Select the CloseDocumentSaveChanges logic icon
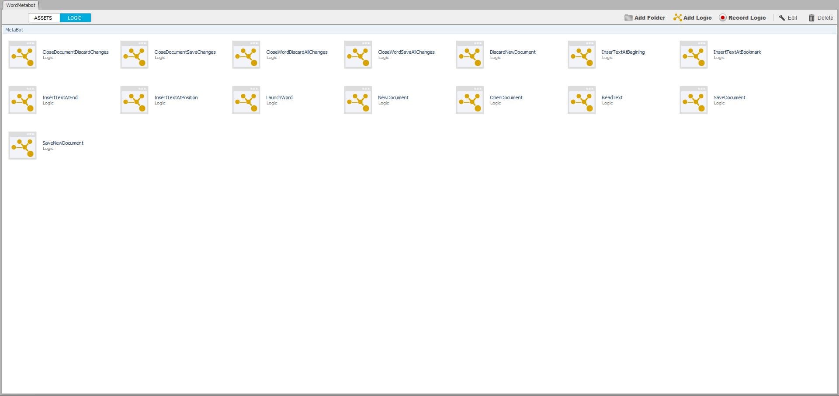Image resolution: width=839 pixels, height=396 pixels. coord(134,55)
